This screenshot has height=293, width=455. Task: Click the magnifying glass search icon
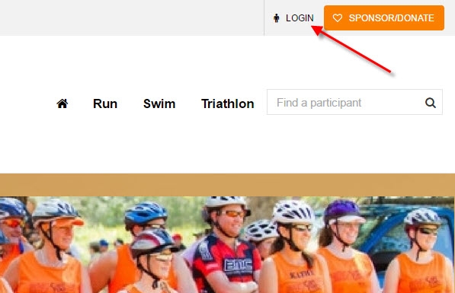(x=431, y=103)
